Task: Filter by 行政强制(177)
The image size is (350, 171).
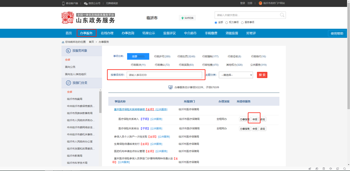Action: 210,56
